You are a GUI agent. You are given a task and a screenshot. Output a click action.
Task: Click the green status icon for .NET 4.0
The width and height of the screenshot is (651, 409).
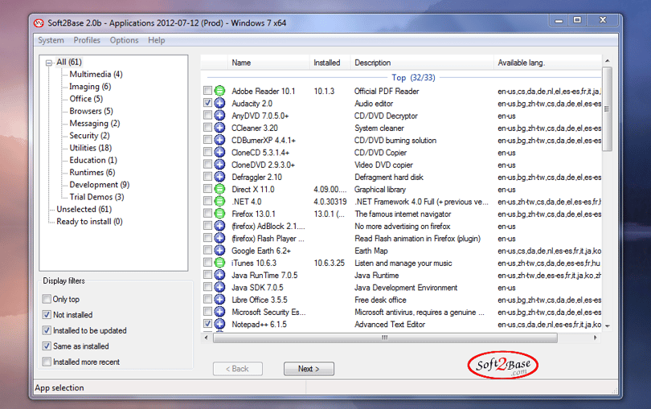point(219,201)
